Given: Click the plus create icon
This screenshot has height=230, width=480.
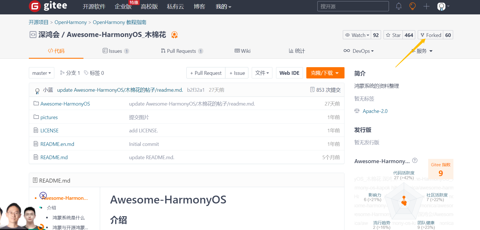Looking at the screenshot, I should pos(427,6).
